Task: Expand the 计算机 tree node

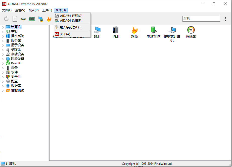Action: 3,27
